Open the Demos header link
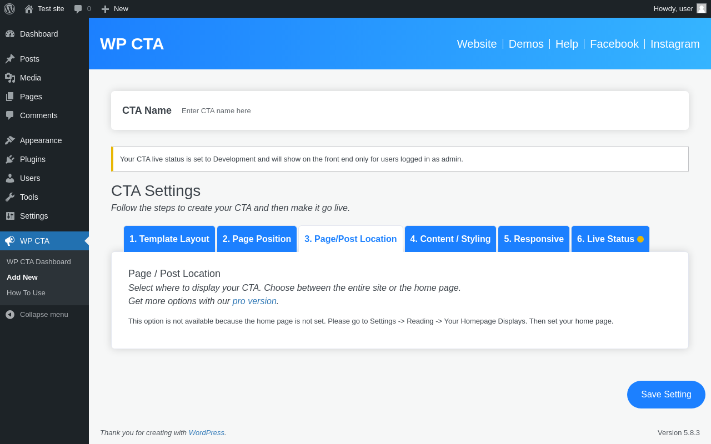This screenshot has height=444, width=711. 526,44
